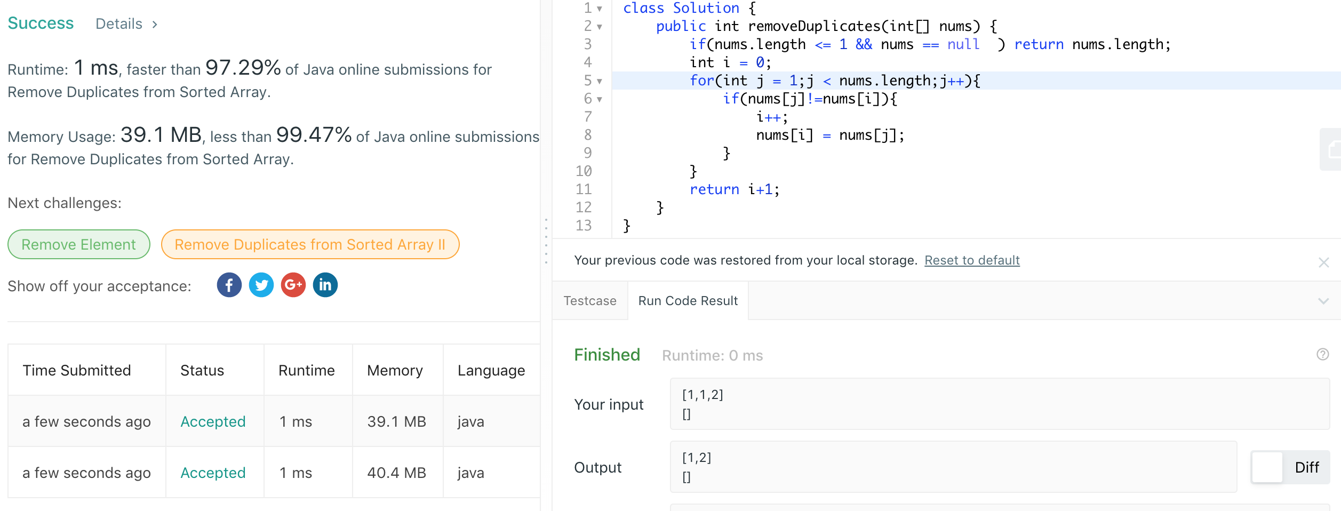Click line number 11 in the editor
The width and height of the screenshot is (1341, 511).
click(584, 189)
